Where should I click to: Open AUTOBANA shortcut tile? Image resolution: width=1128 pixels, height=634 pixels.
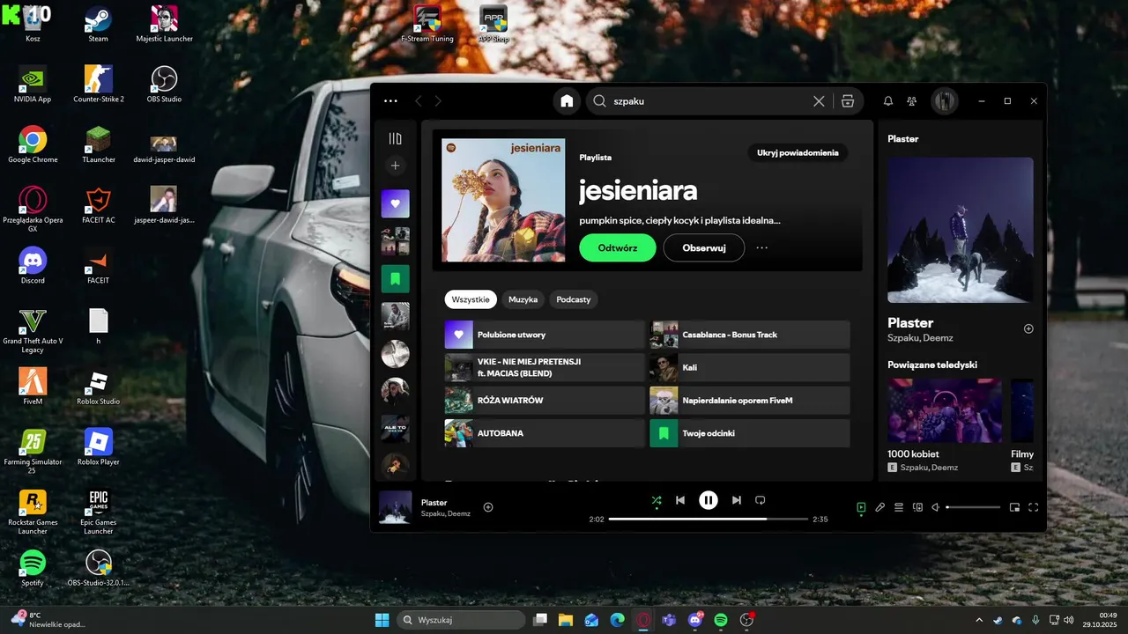tap(545, 433)
